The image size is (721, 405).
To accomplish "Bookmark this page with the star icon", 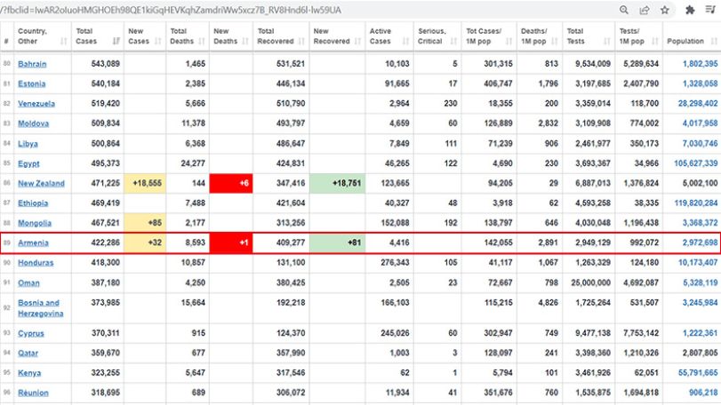I will pyautogui.click(x=664, y=10).
